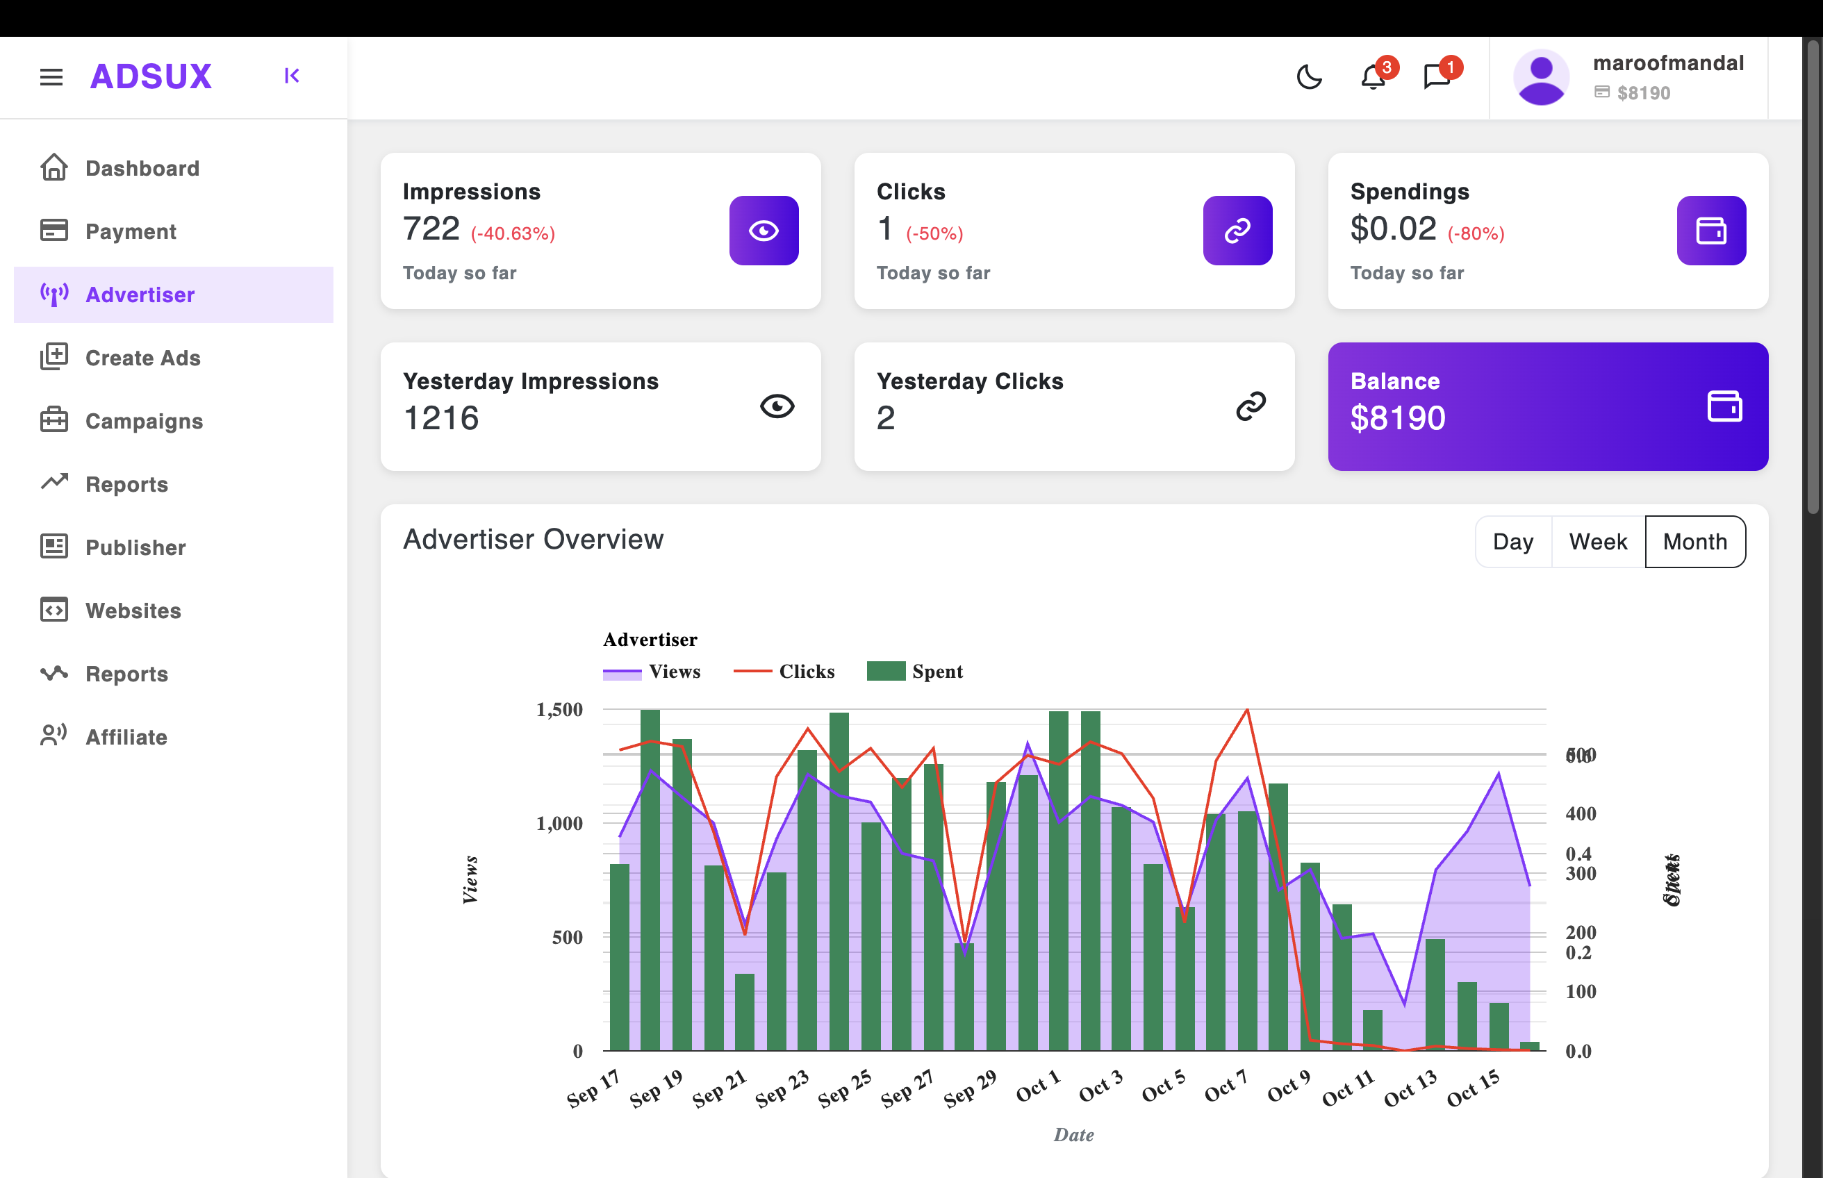
Task: Open Create Ads in the sidebar
Action: (x=142, y=358)
